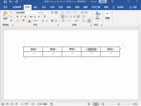Screen dimensions: 141x106
Task: Click the 共享 share button
Action: click(x=133, y=7)
